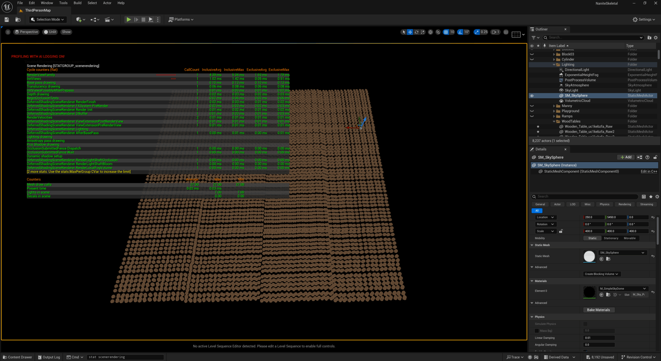
Task: Select VolumetricCloud actor in the Outliner
Action: 577,101
